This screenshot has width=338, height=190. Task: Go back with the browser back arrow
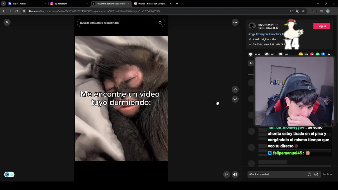click(x=4, y=11)
